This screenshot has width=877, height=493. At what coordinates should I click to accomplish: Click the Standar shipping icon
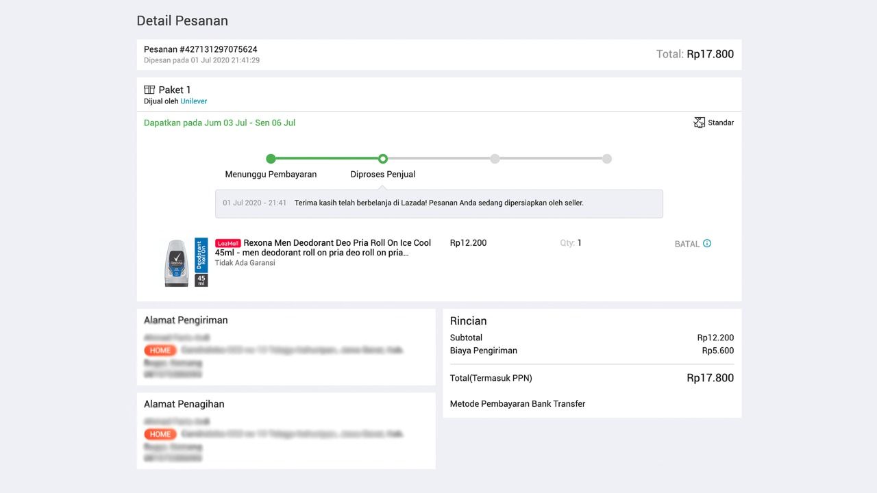pyautogui.click(x=699, y=123)
